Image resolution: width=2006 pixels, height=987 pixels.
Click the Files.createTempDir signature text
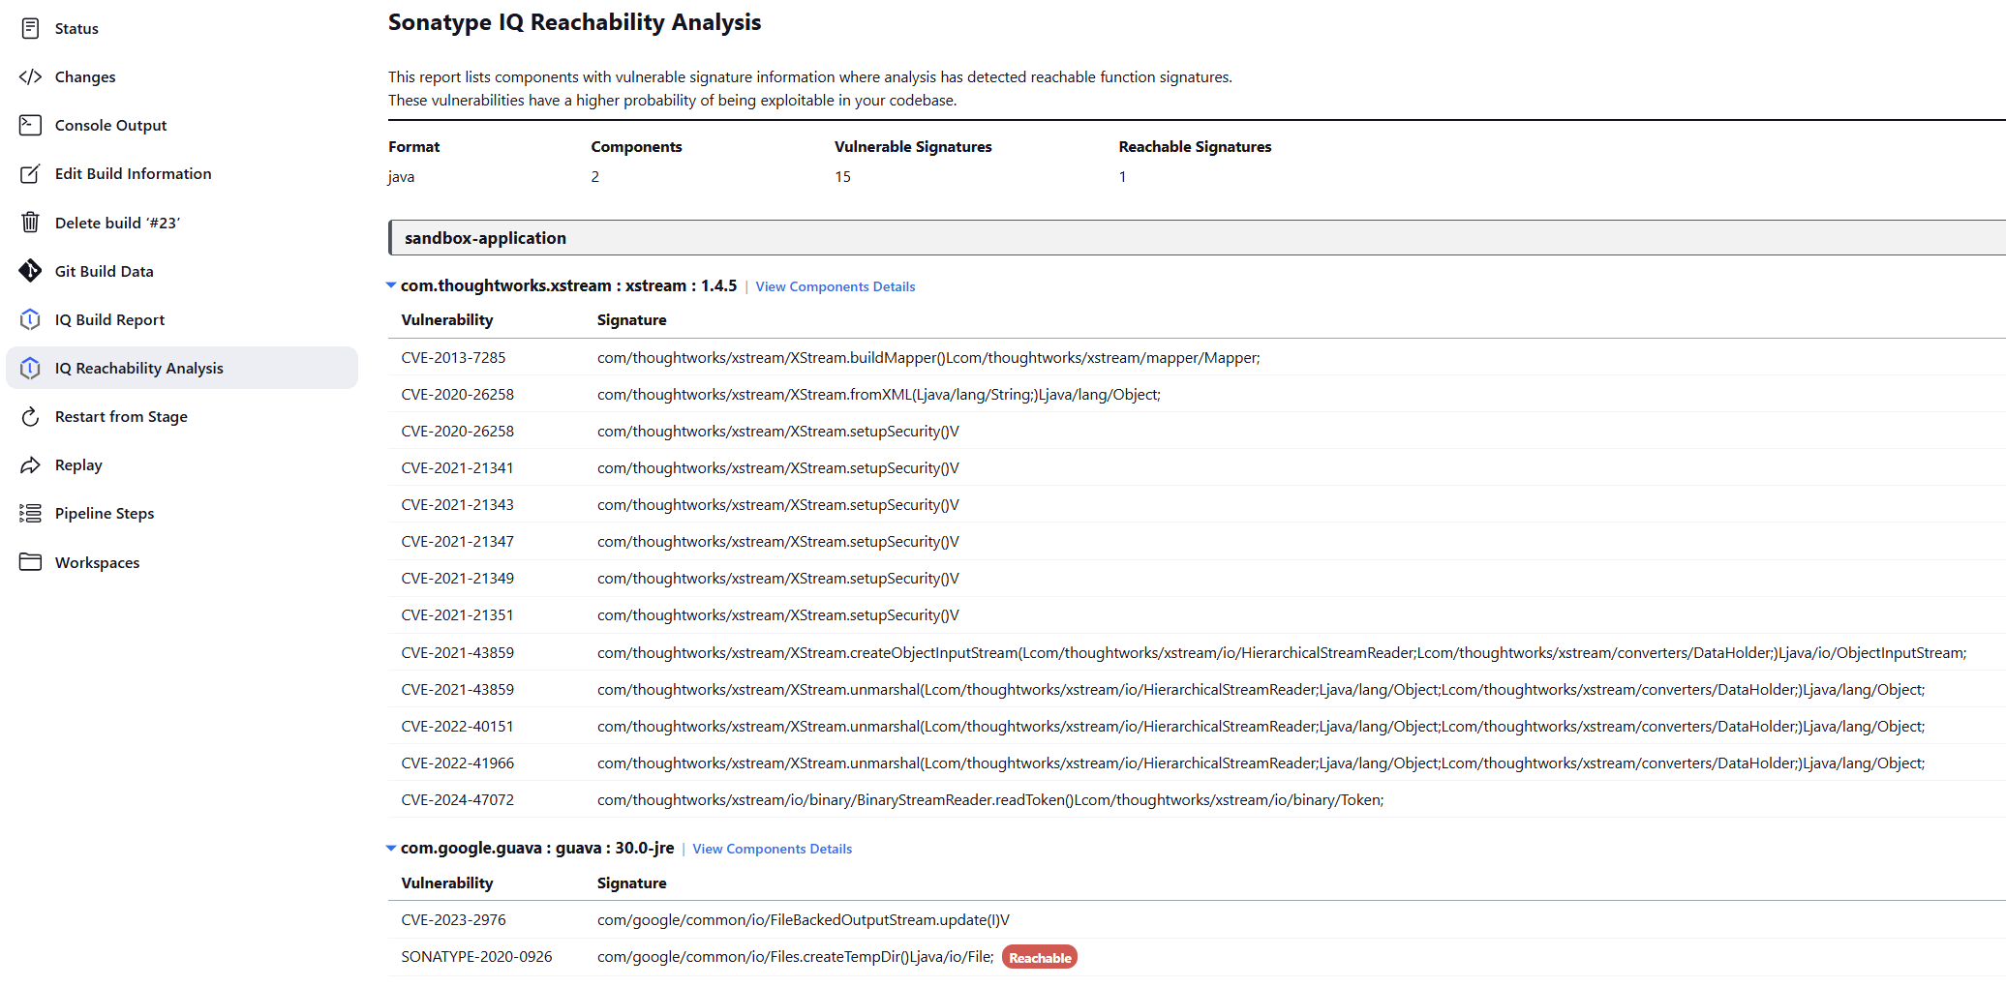(795, 956)
